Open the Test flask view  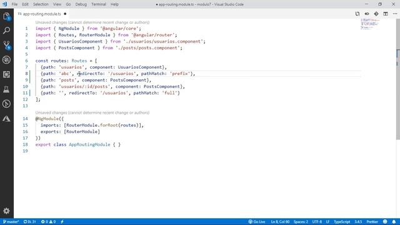(6, 89)
